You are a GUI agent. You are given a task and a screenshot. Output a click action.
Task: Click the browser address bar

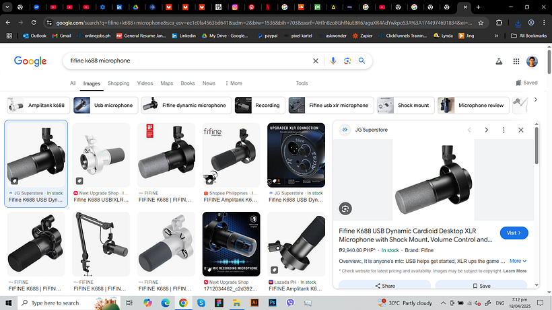point(264,23)
